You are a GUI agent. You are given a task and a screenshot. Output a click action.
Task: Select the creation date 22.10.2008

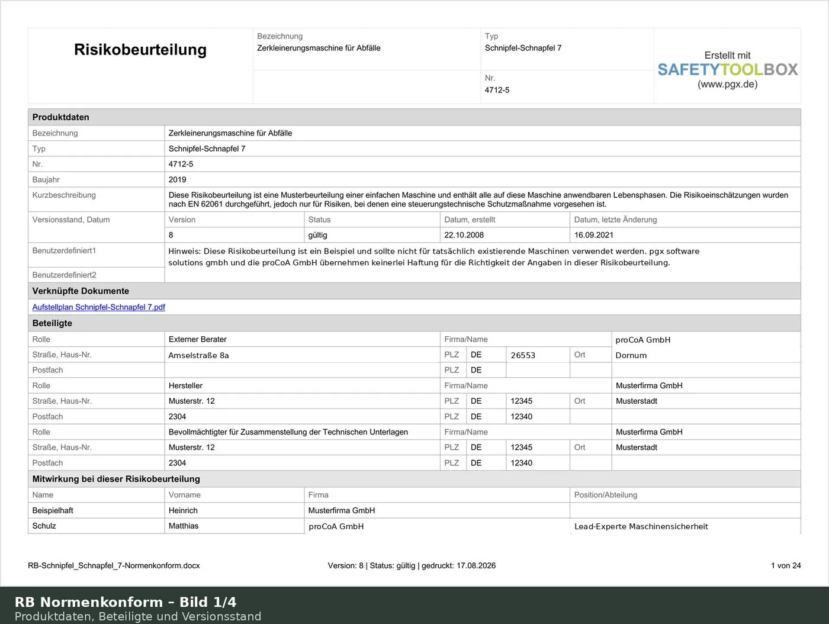pos(464,235)
